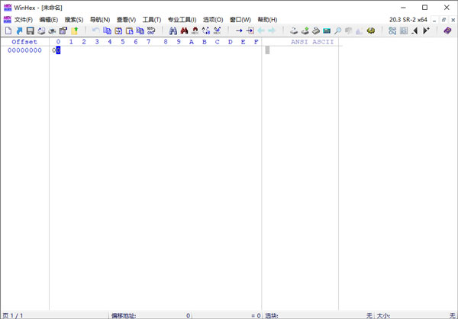Expand the 帮助(H) menu
The width and height of the screenshot is (458, 319).
pyautogui.click(x=267, y=20)
